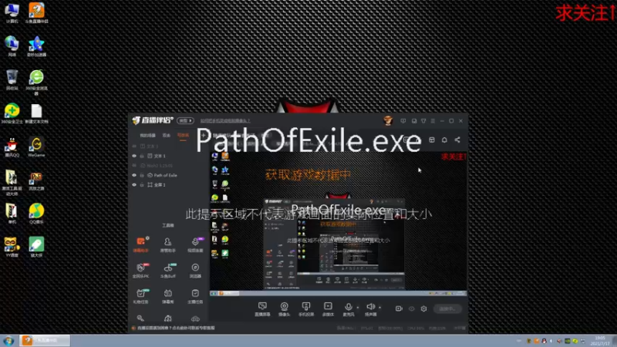Open the notifications bell icon

[444, 140]
